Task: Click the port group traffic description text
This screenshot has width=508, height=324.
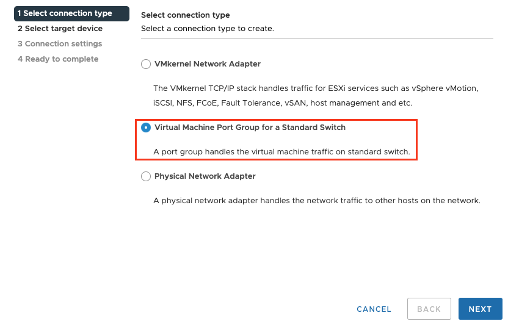Action: coord(281,151)
